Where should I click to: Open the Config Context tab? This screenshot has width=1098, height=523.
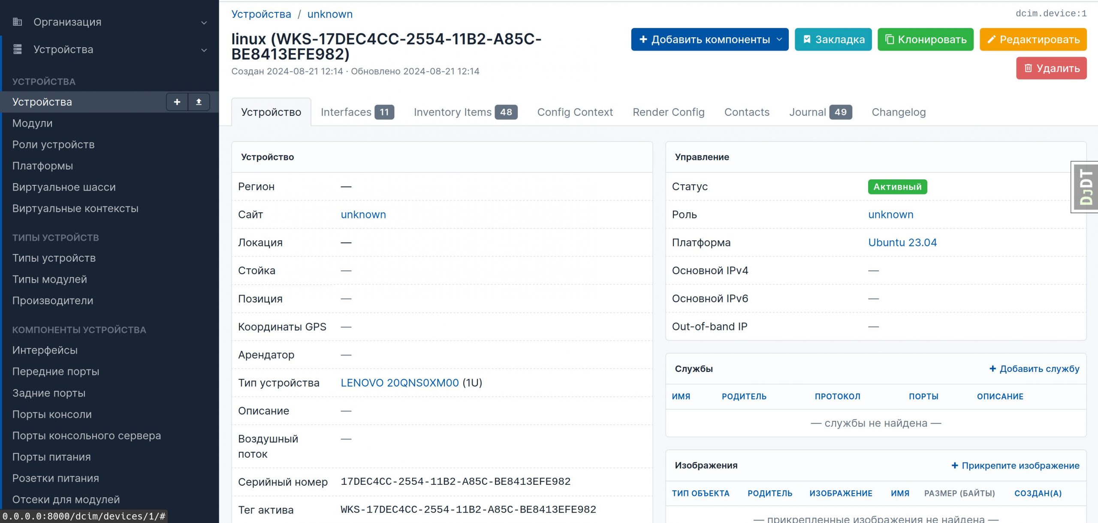(x=575, y=112)
